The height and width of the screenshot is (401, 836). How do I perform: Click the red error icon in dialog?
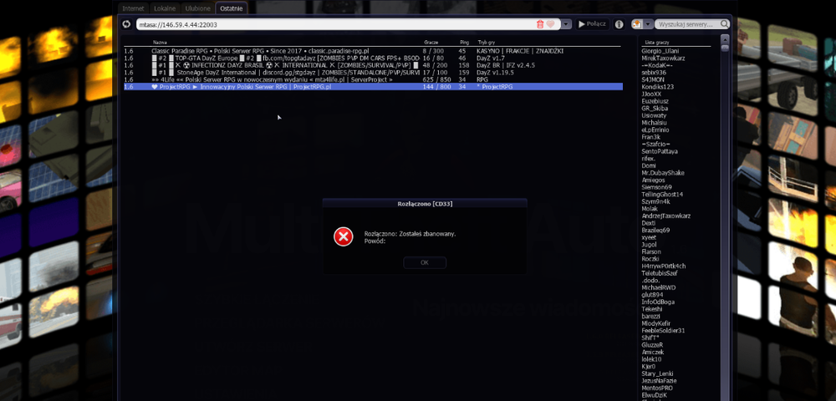pos(344,236)
